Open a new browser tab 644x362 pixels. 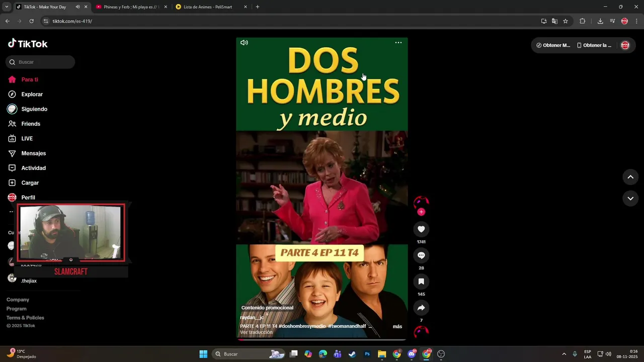click(258, 7)
